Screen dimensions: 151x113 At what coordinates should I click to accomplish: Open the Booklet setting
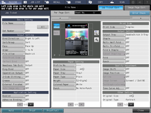pyautogui.click(x=13, y=96)
